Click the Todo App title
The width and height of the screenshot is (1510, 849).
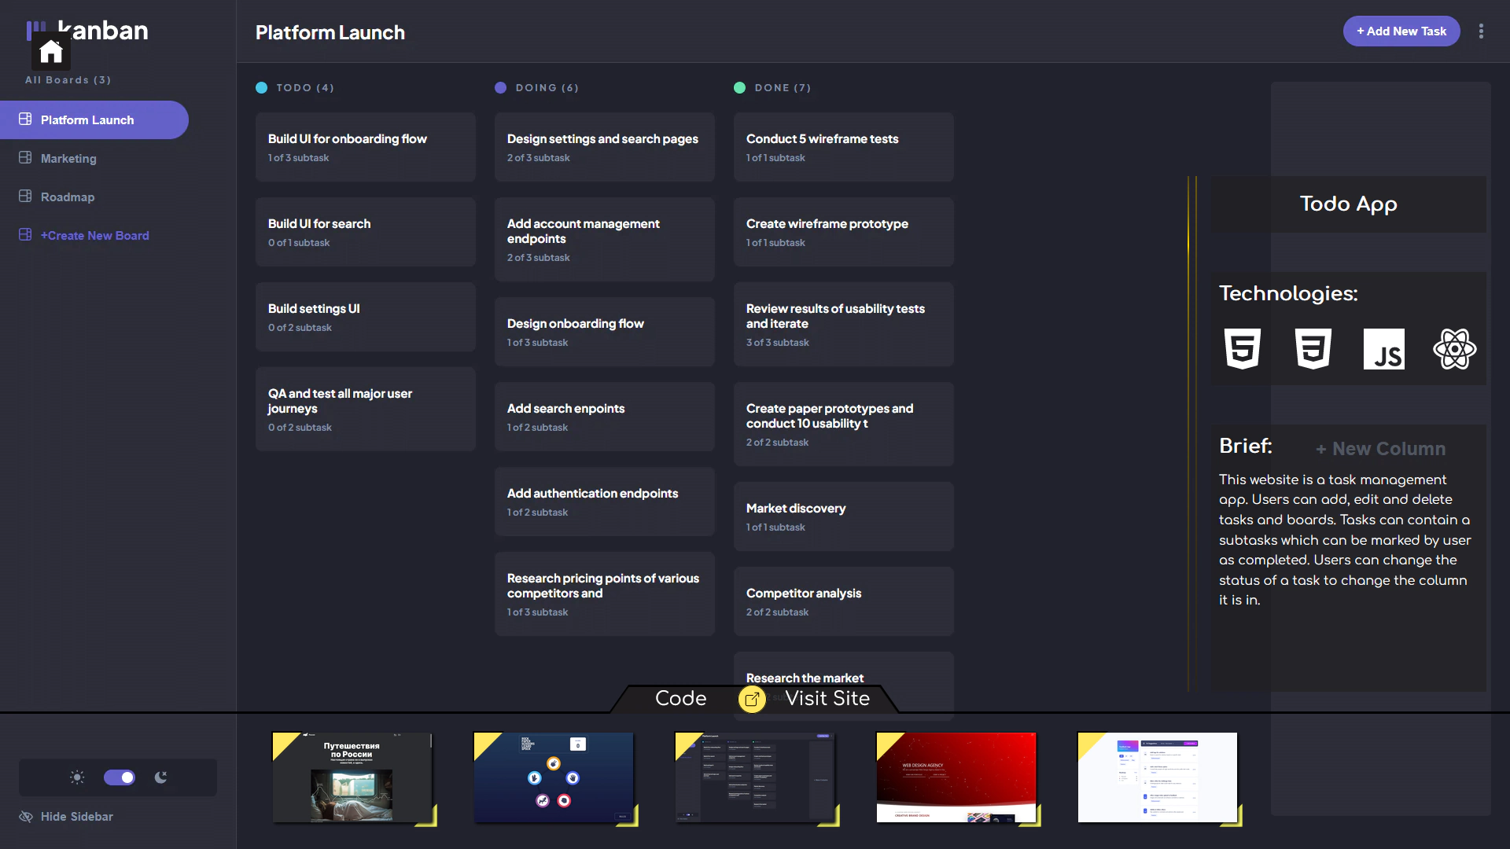coord(1348,204)
